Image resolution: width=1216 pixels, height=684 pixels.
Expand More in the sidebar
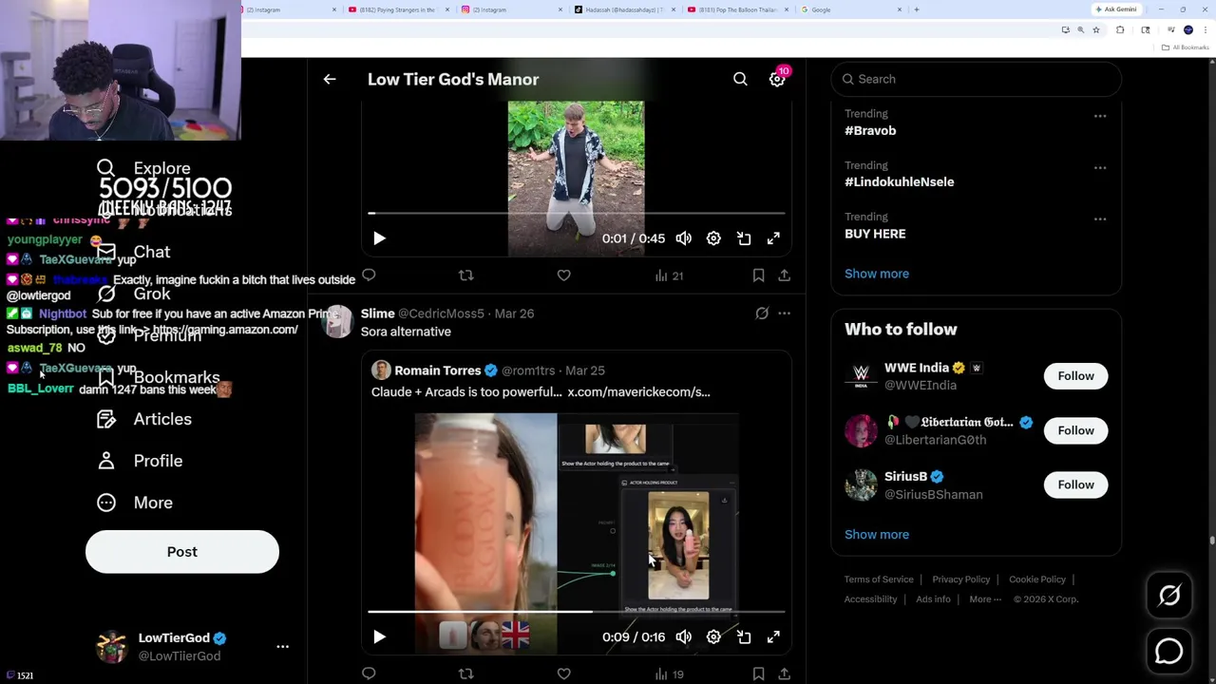135,503
